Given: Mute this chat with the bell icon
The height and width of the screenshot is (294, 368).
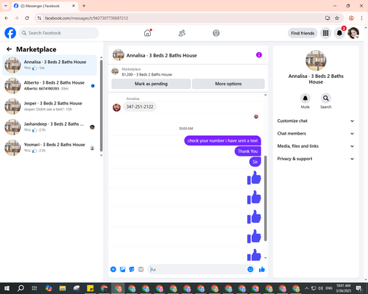Looking at the screenshot, I should coord(305,98).
